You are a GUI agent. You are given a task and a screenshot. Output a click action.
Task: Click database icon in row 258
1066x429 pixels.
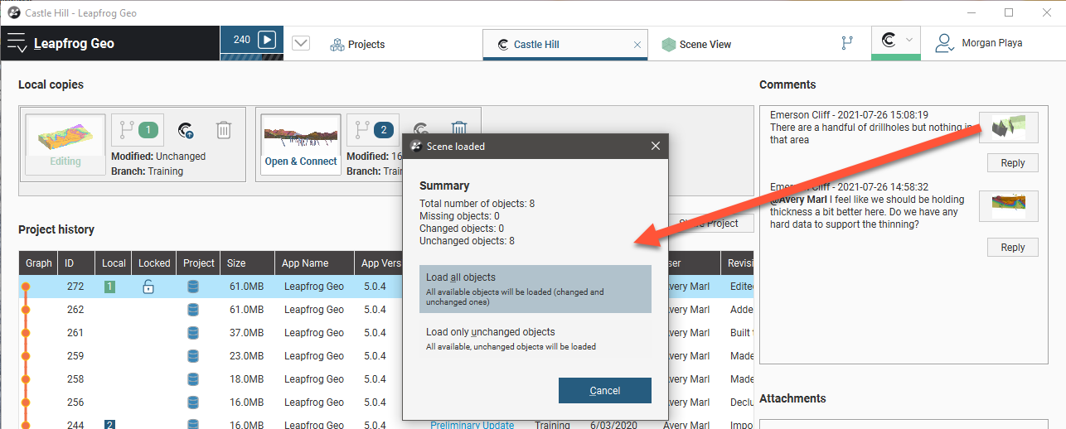tap(193, 379)
